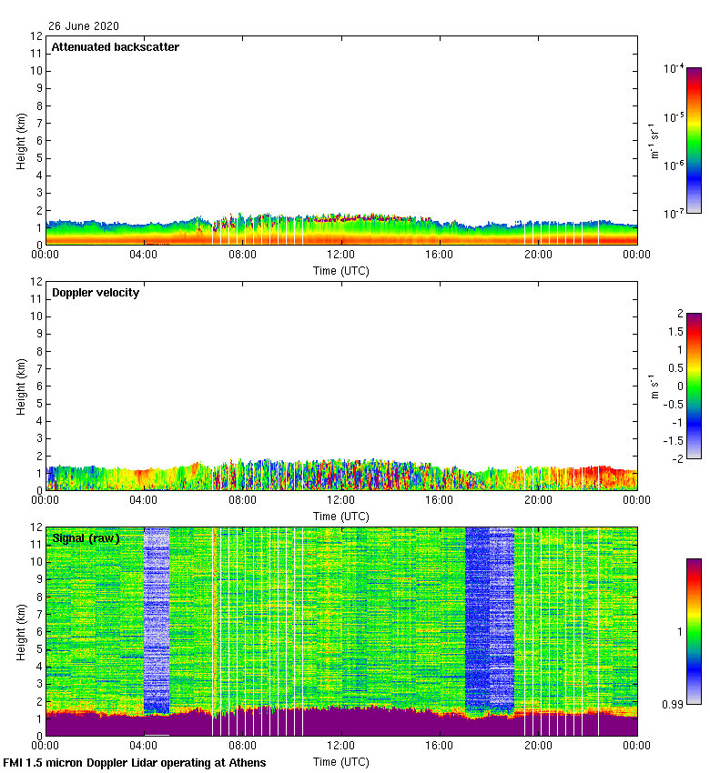This screenshot has width=710, height=773.
Task: Select the '26 June 2020' date label
Action: (83, 26)
